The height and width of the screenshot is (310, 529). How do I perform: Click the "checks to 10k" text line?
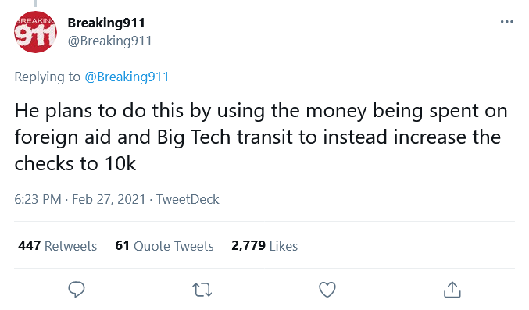[75, 164]
